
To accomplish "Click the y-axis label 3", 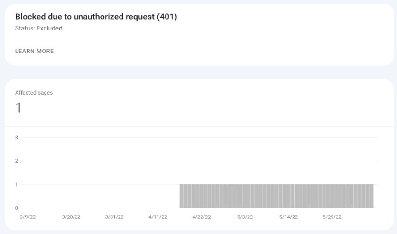I will (x=17, y=138).
